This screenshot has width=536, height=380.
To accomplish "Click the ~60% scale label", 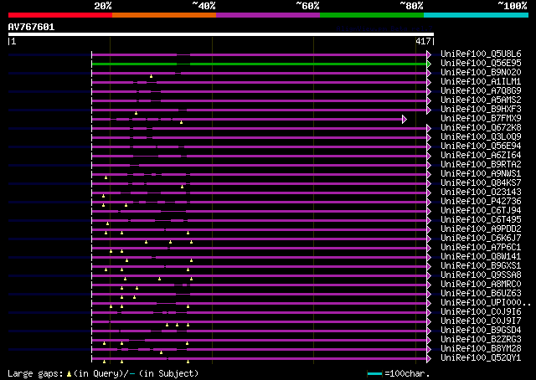I will tap(307, 6).
